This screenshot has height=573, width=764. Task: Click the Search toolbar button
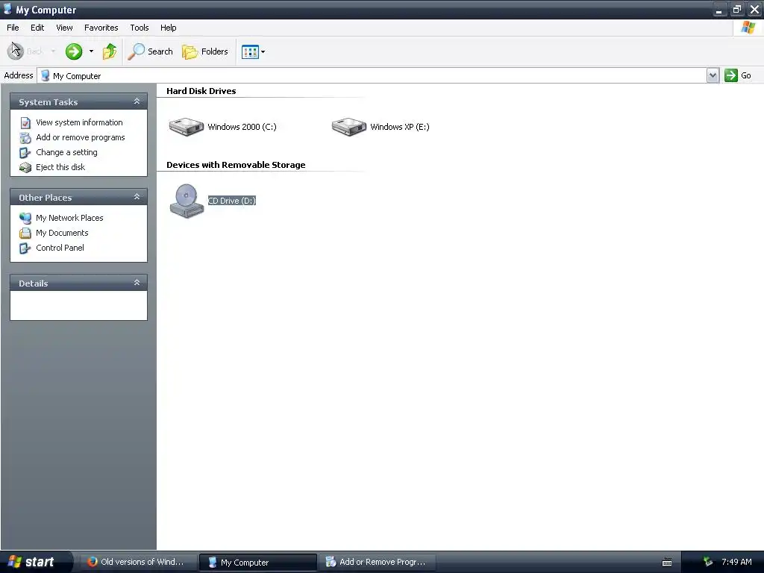pyautogui.click(x=150, y=51)
